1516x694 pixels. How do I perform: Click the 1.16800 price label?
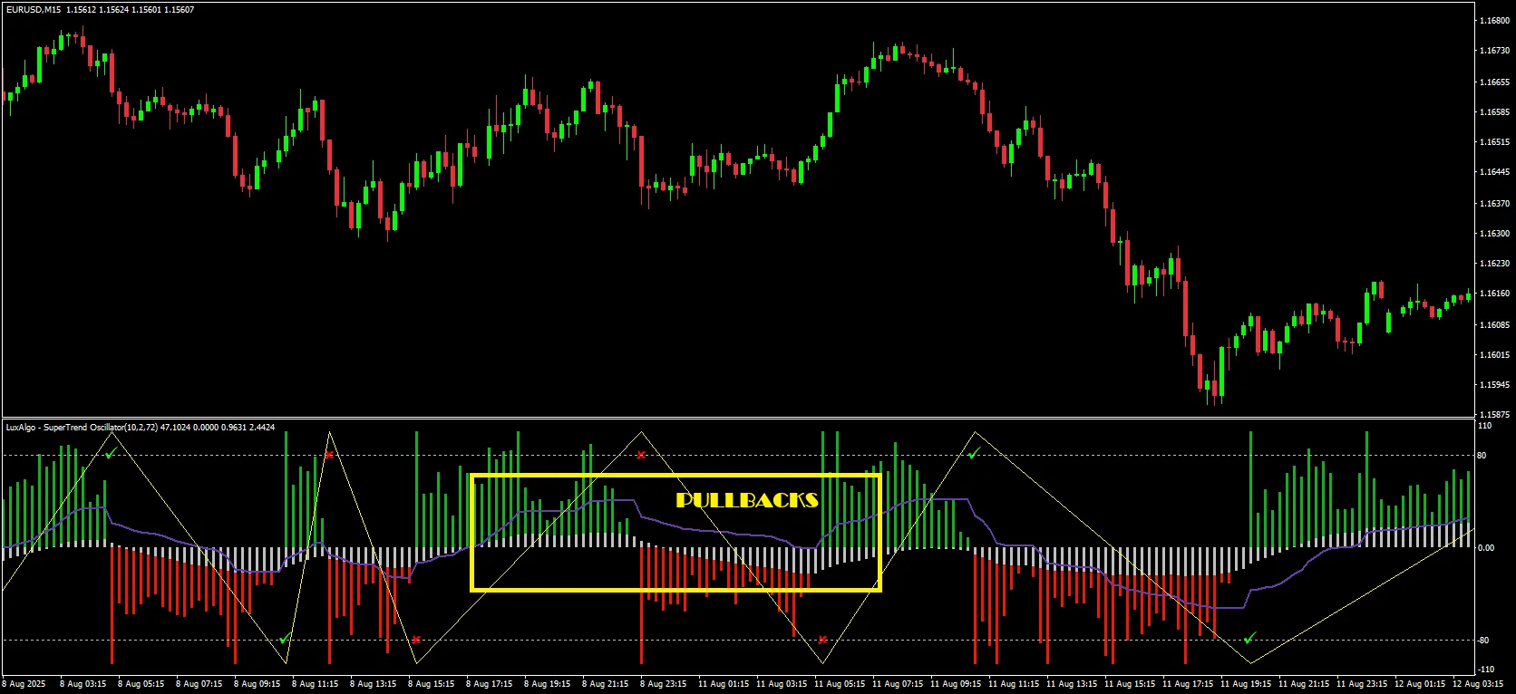1494,20
